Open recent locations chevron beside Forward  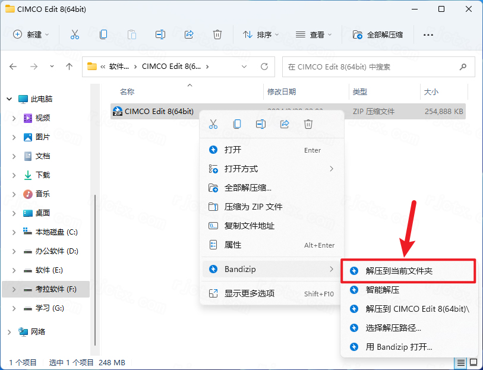point(52,67)
